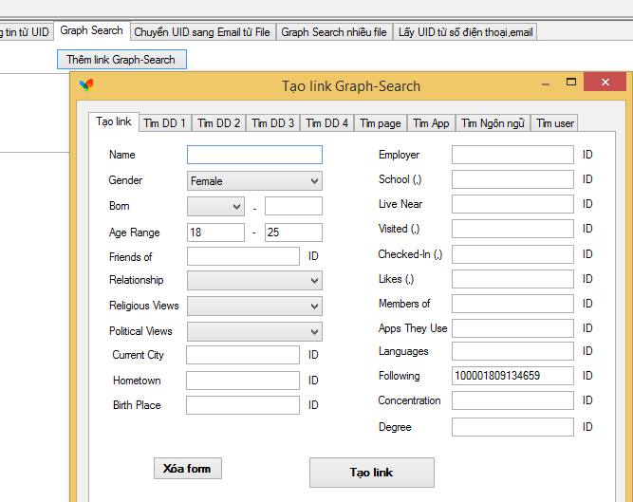Click the Members of input field

point(512,304)
